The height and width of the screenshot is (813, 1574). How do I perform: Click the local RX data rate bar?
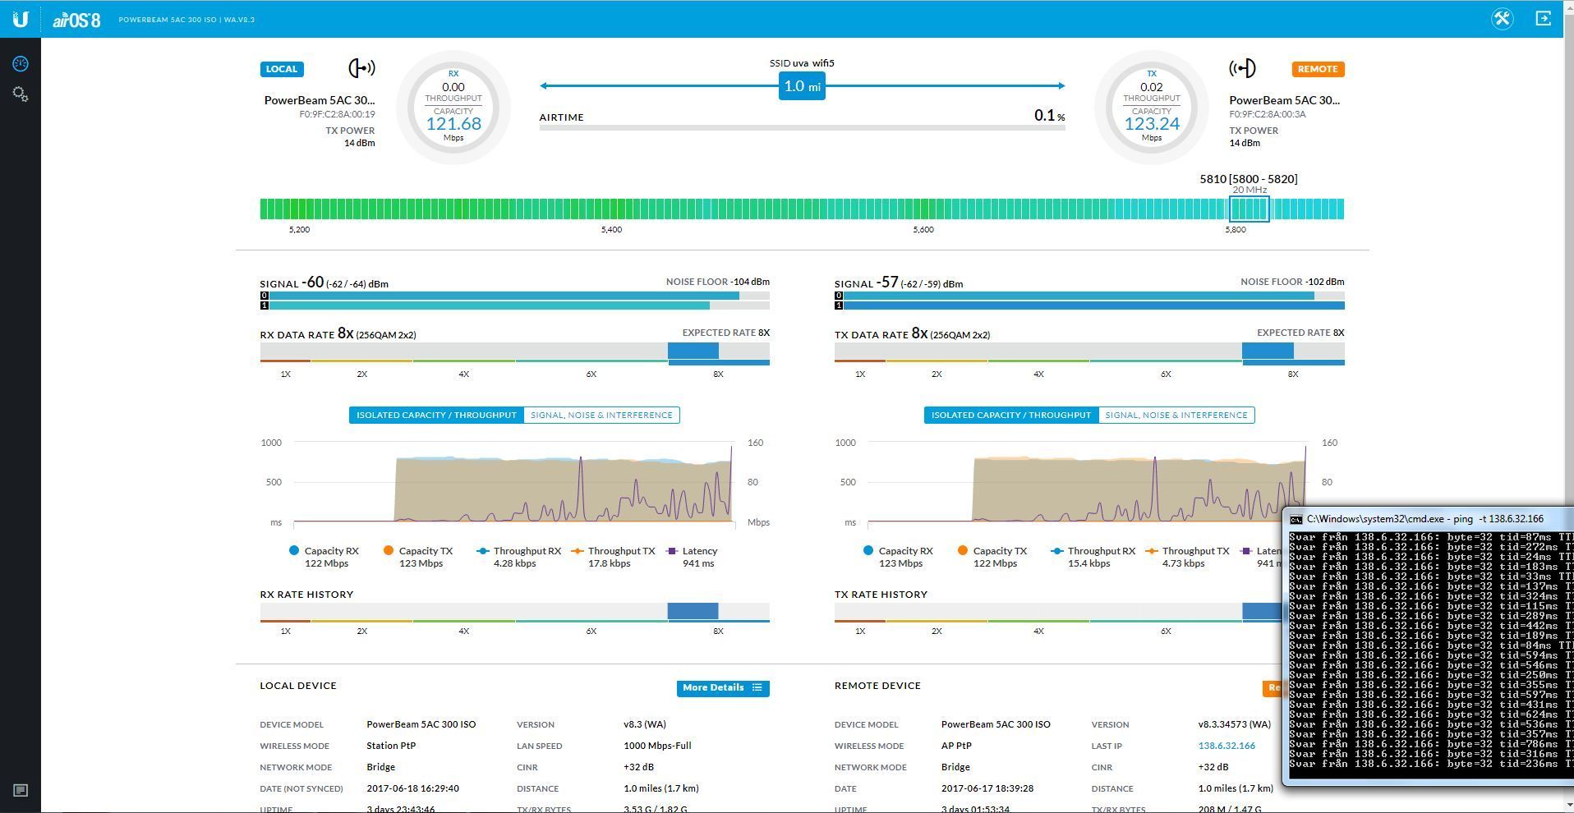tap(514, 353)
